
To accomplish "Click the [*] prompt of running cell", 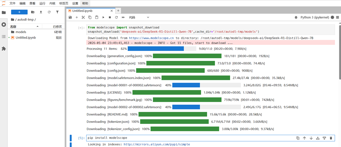I will tap(81, 28).
